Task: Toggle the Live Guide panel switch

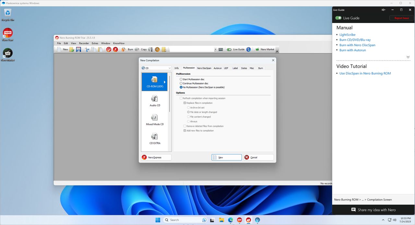Action: click(338, 18)
